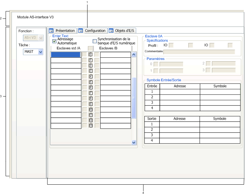Click the Adresse header in Sortie table

(x=179, y=119)
